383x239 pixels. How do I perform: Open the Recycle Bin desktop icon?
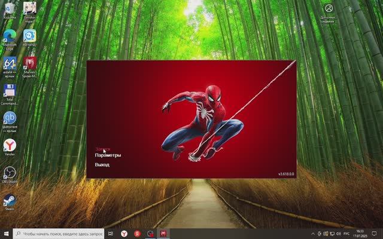(x=10, y=11)
